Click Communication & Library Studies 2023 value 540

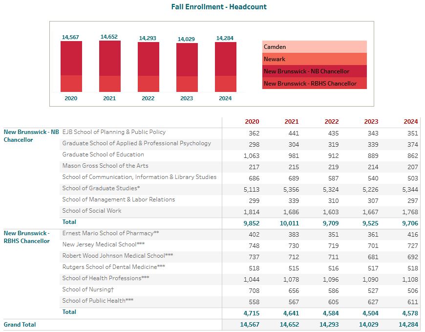point(373,178)
